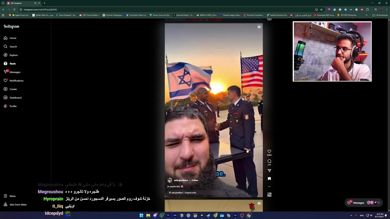Image resolution: width=390 pixels, height=219 pixels.
Task: Open Premiere Pro from taskbar
Action: pyautogui.click(x=168, y=215)
